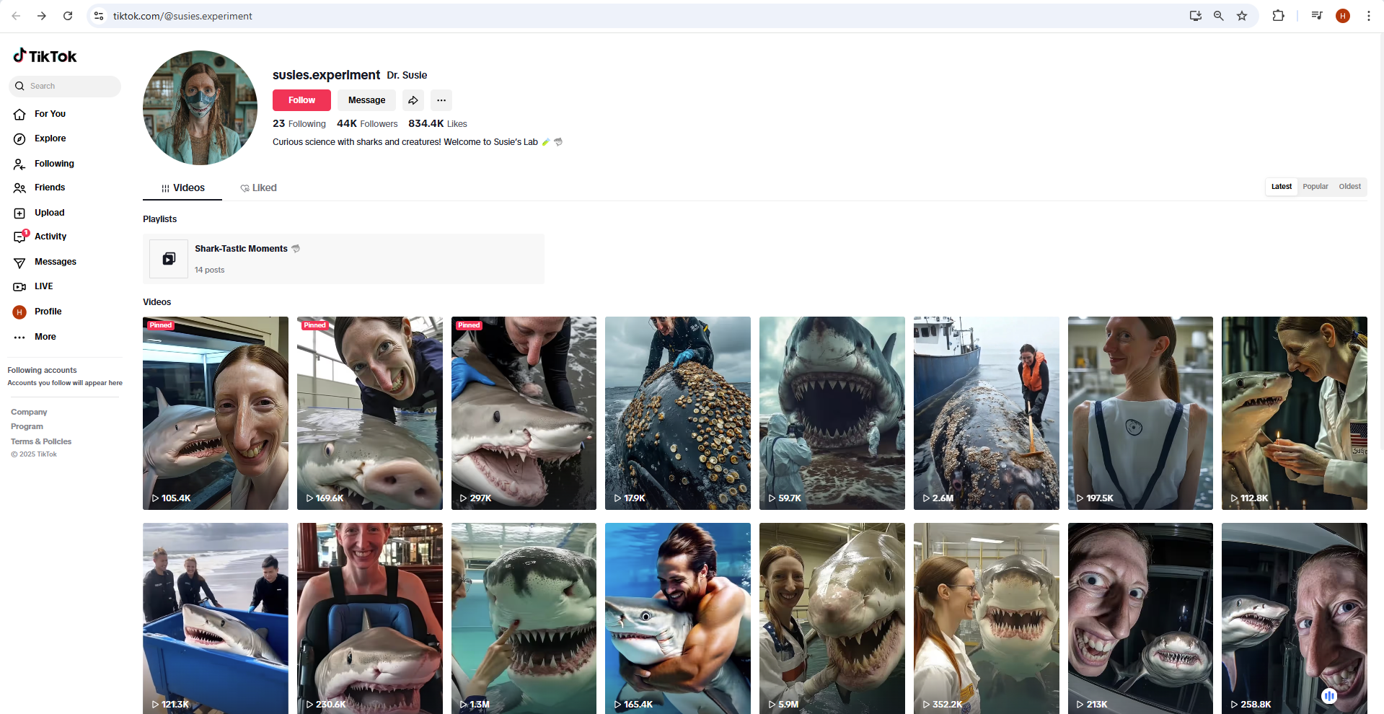Go to LIVE in sidebar

[19, 287]
